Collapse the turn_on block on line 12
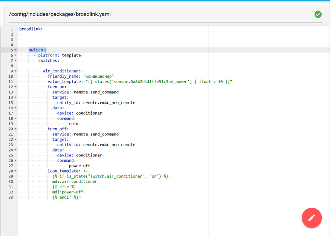The image size is (330, 236). (x=15, y=87)
